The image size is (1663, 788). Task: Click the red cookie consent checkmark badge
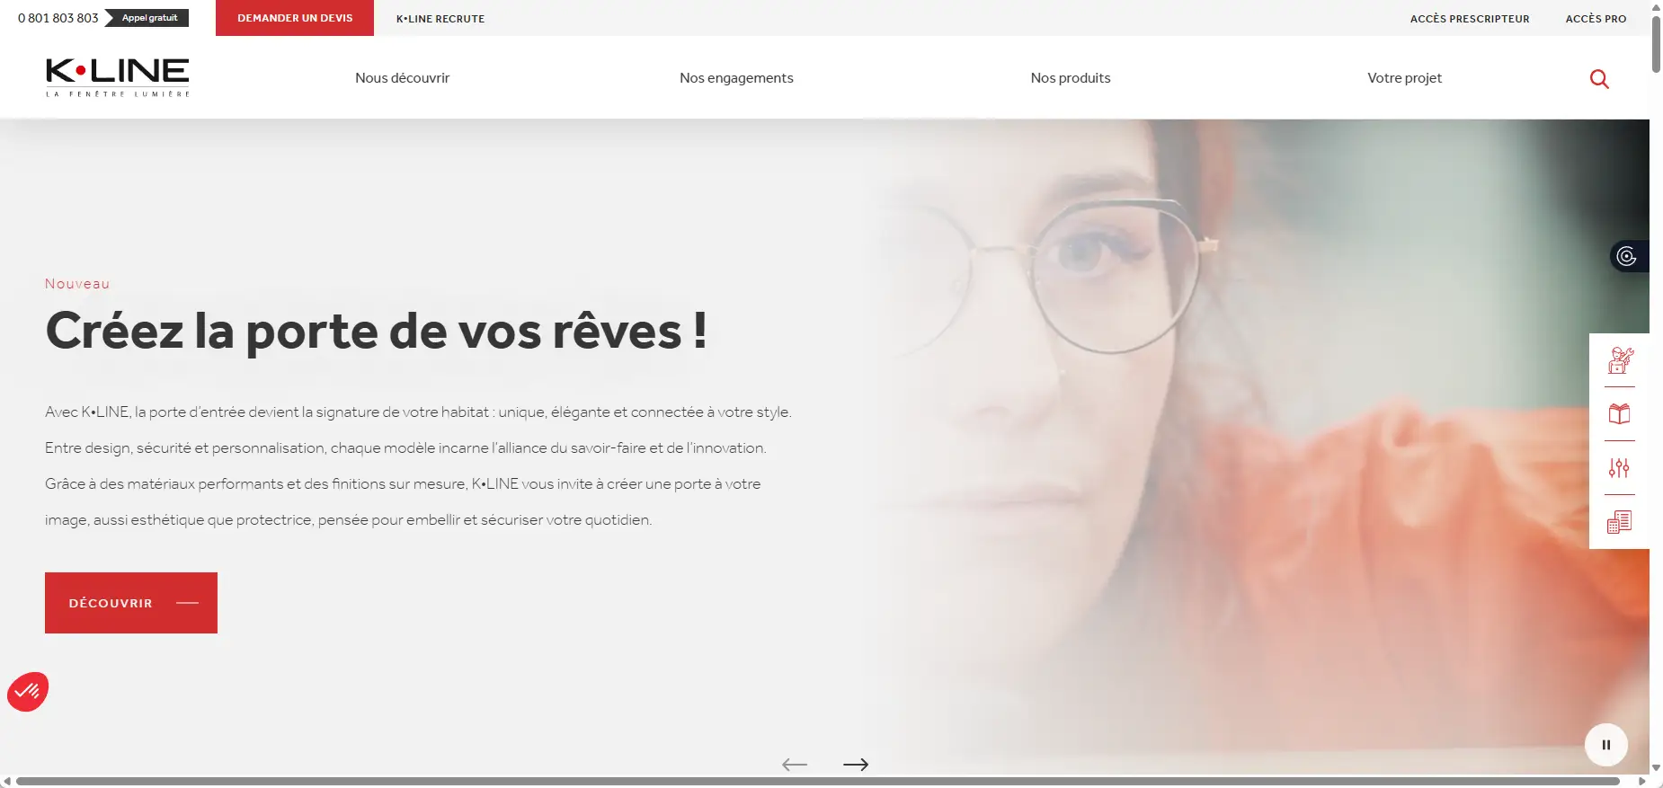click(28, 692)
